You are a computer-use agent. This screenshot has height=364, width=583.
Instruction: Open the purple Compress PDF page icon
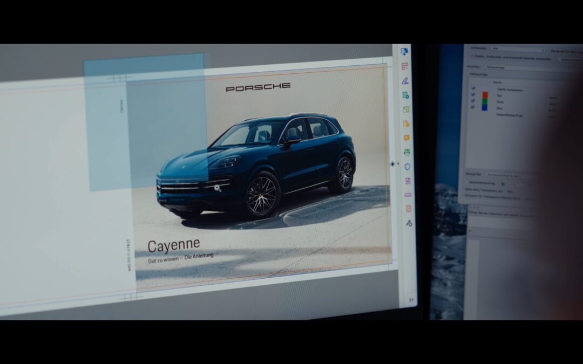coord(408,181)
